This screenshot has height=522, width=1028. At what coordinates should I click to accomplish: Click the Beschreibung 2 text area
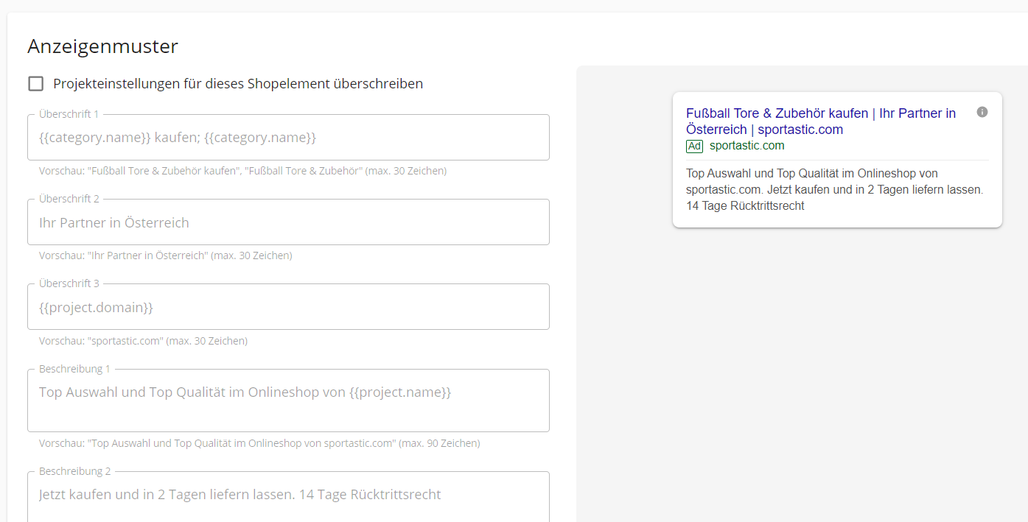click(x=288, y=497)
